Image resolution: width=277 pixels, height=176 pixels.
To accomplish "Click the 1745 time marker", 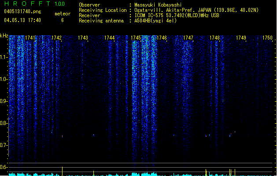I will coord(136,38).
